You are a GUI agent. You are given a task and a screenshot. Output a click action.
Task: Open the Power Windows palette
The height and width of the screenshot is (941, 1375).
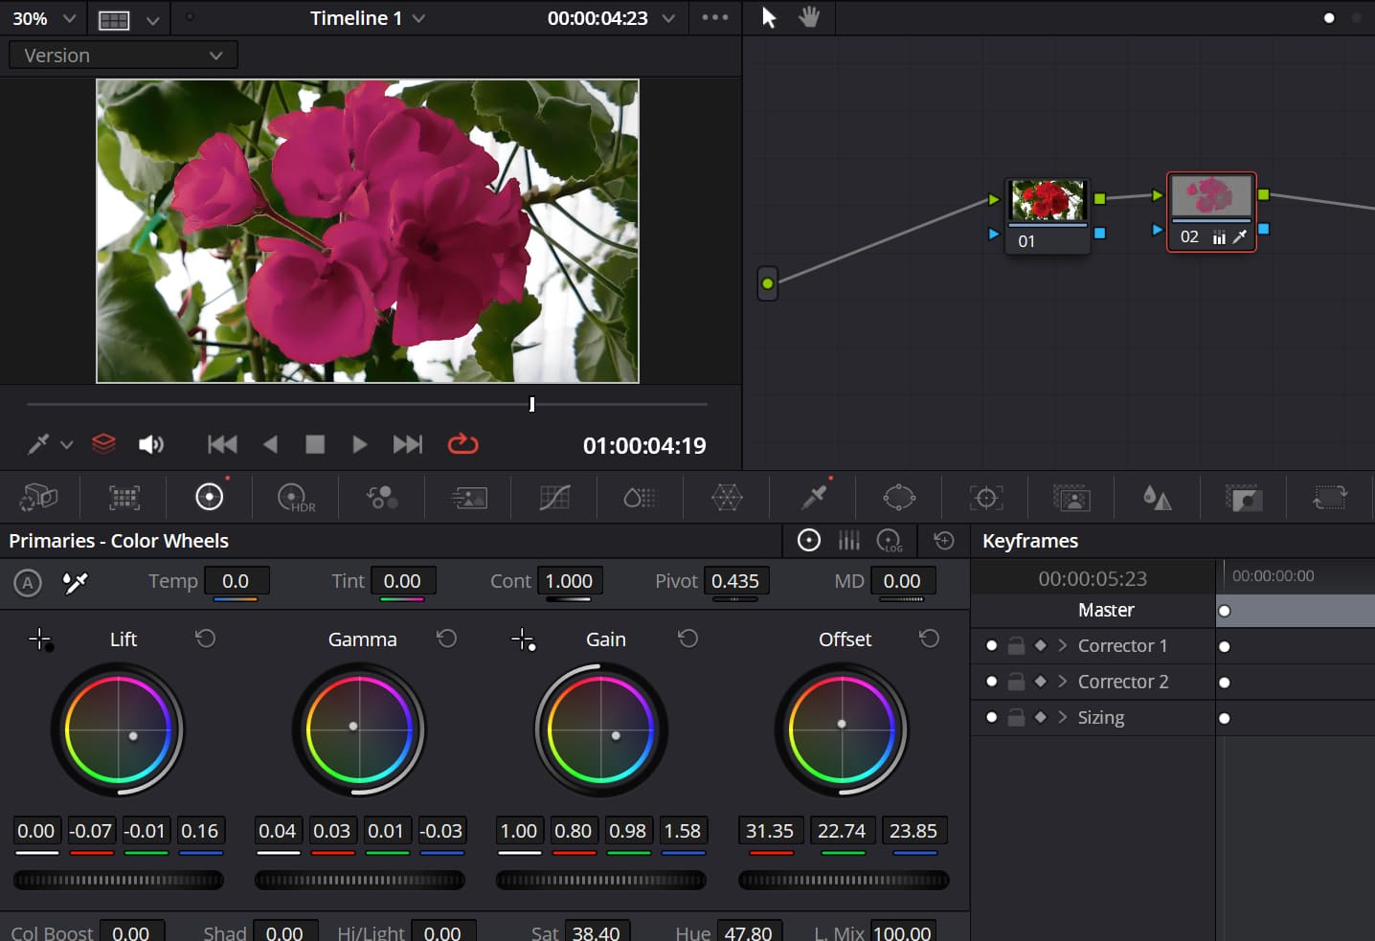(x=899, y=497)
